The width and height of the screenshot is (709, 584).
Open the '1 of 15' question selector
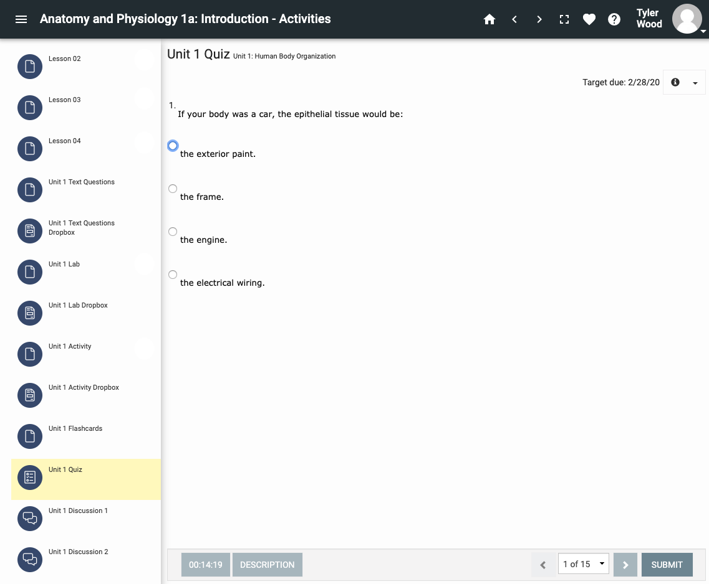tap(583, 564)
